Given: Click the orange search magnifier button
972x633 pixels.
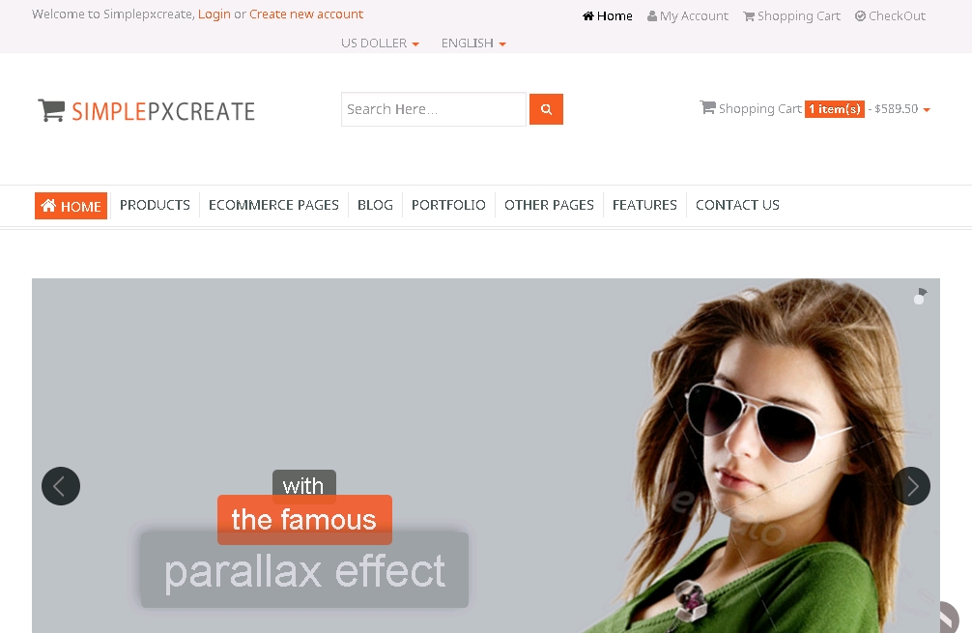Looking at the screenshot, I should 546,109.
